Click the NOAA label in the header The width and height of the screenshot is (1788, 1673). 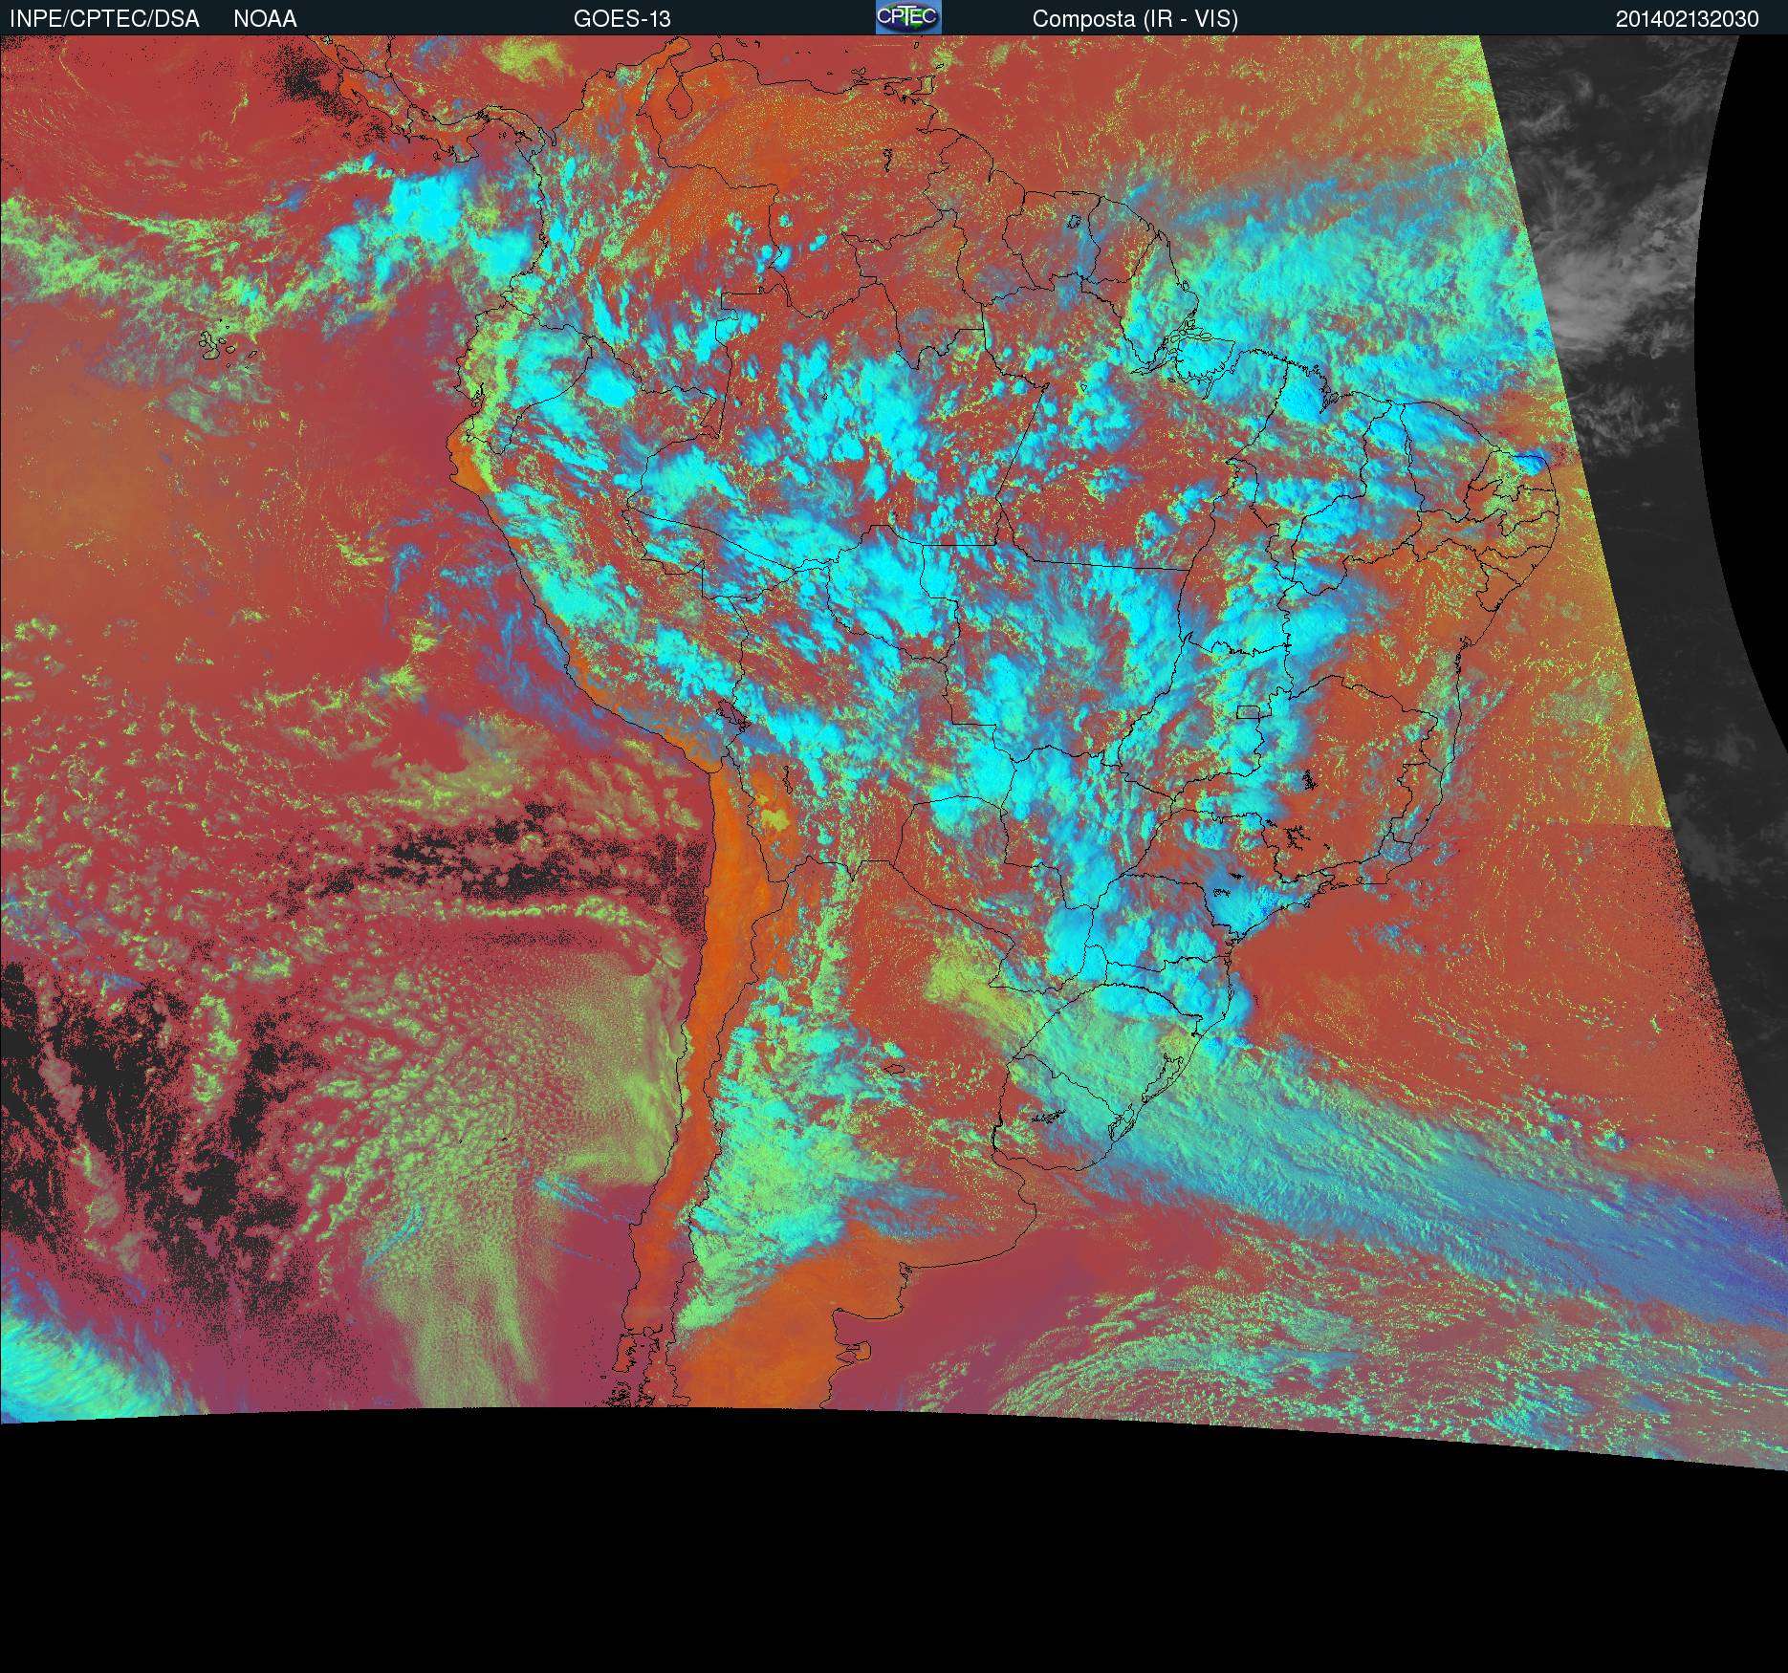(x=265, y=19)
